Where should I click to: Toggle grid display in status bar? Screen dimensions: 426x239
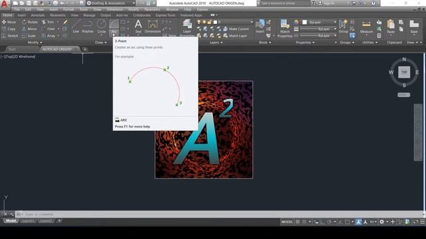point(298,222)
